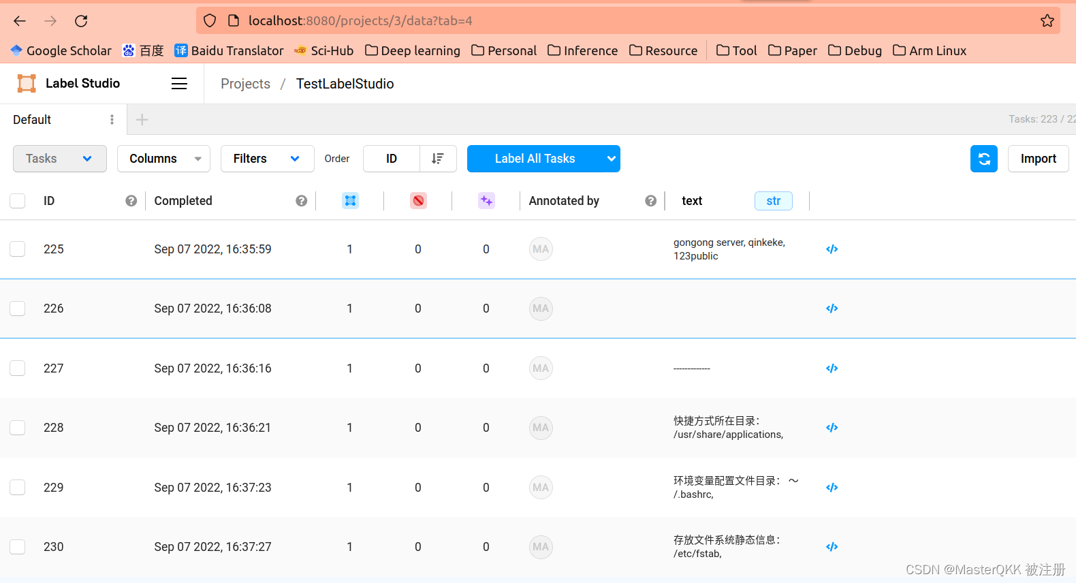Bookmark this page with the star icon
The width and height of the screenshot is (1076, 583).
point(1047,21)
